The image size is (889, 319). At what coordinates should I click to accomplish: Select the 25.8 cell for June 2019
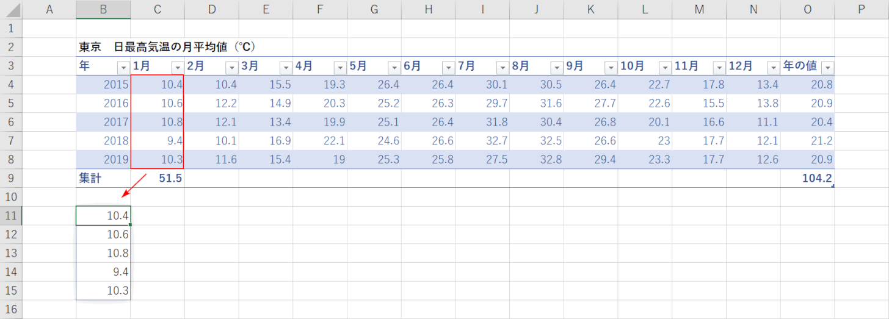tap(428, 159)
